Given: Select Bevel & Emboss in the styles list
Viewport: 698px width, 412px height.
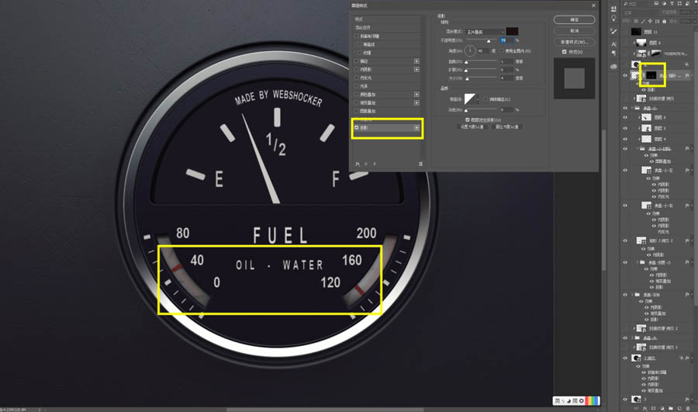Looking at the screenshot, I should 371,36.
